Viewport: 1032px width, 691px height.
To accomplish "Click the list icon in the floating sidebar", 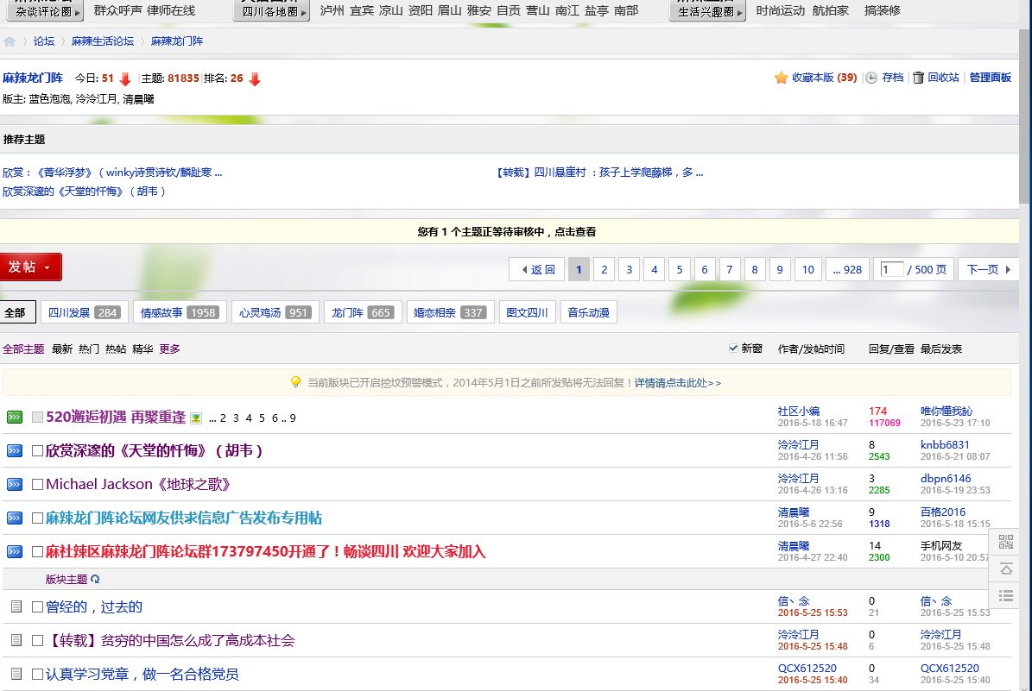I will [1005, 595].
